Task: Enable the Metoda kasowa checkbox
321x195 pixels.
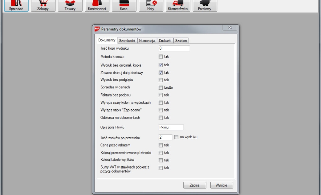Action: click(x=161, y=57)
